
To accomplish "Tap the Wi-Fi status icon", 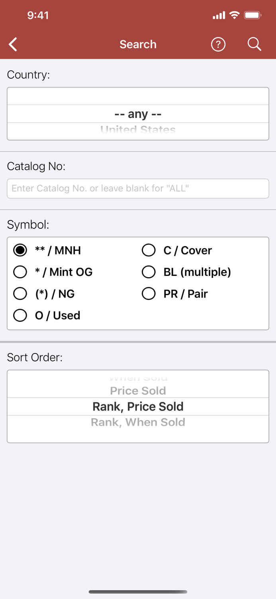I will pyautogui.click(x=235, y=16).
